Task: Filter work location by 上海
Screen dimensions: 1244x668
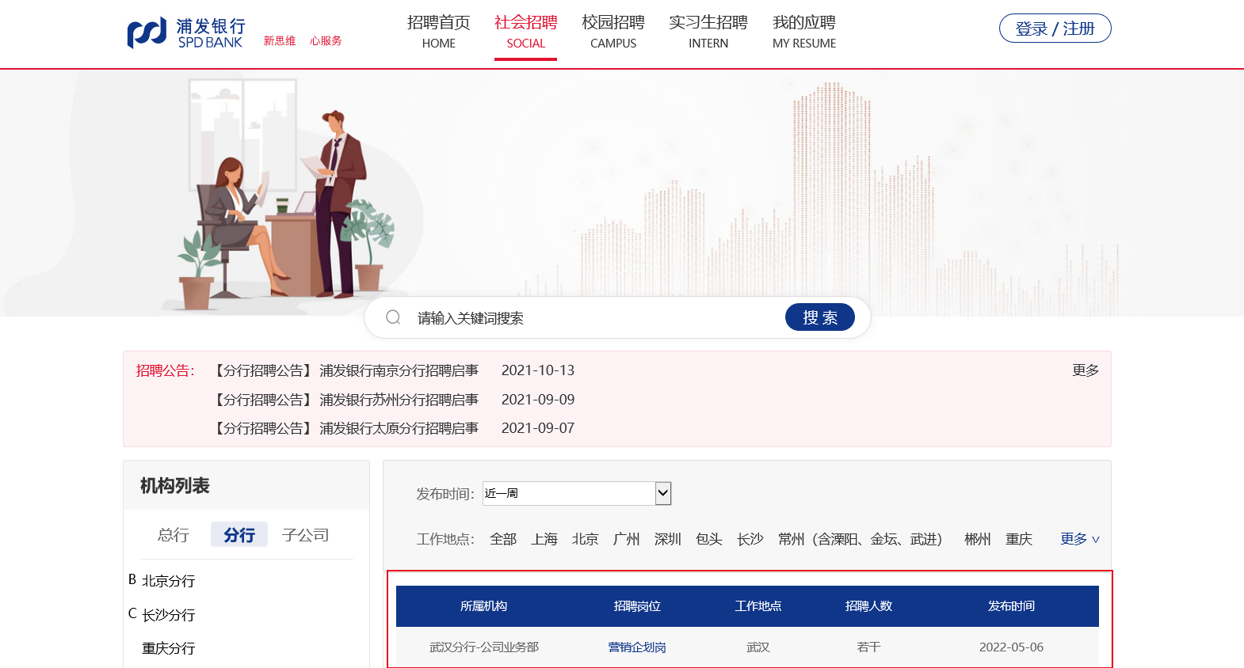Action: point(544,539)
